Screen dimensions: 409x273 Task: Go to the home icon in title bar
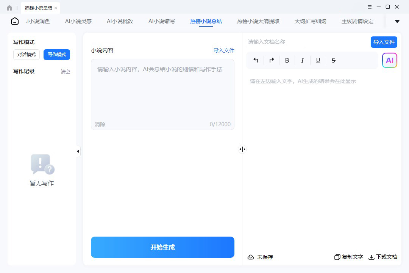(x=9, y=8)
